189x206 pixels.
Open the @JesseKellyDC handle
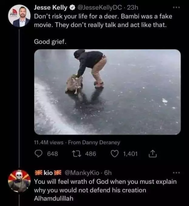[x=100, y=8]
